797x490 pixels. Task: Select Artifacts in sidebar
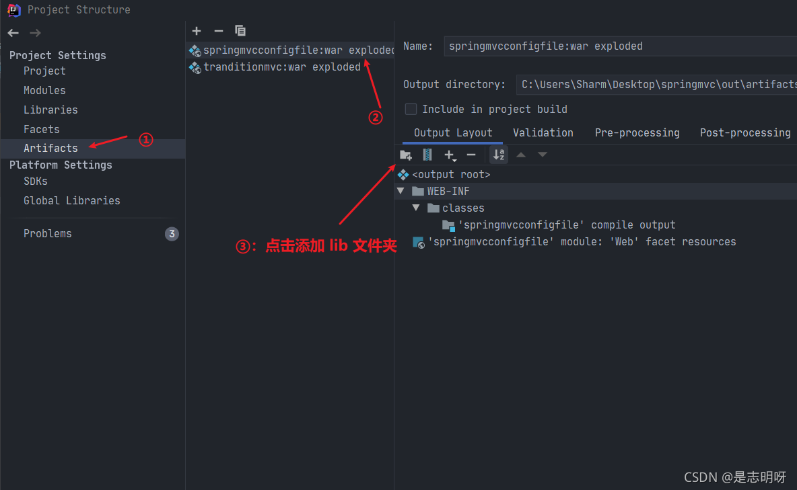pyautogui.click(x=92, y=149)
